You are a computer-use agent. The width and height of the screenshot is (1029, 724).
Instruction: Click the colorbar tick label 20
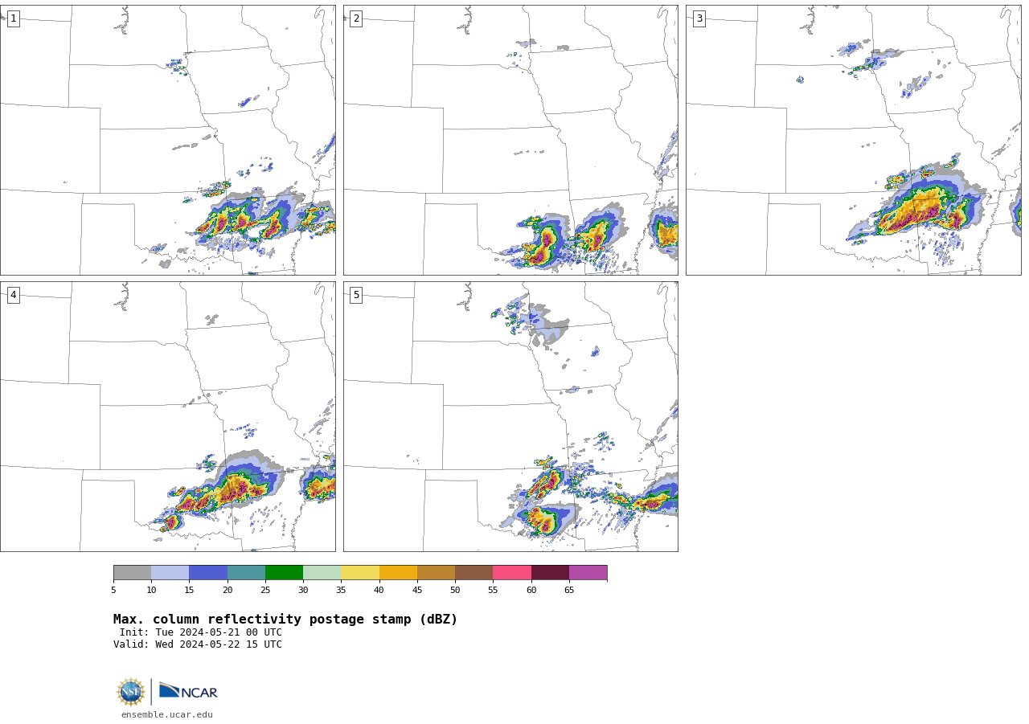coord(228,590)
